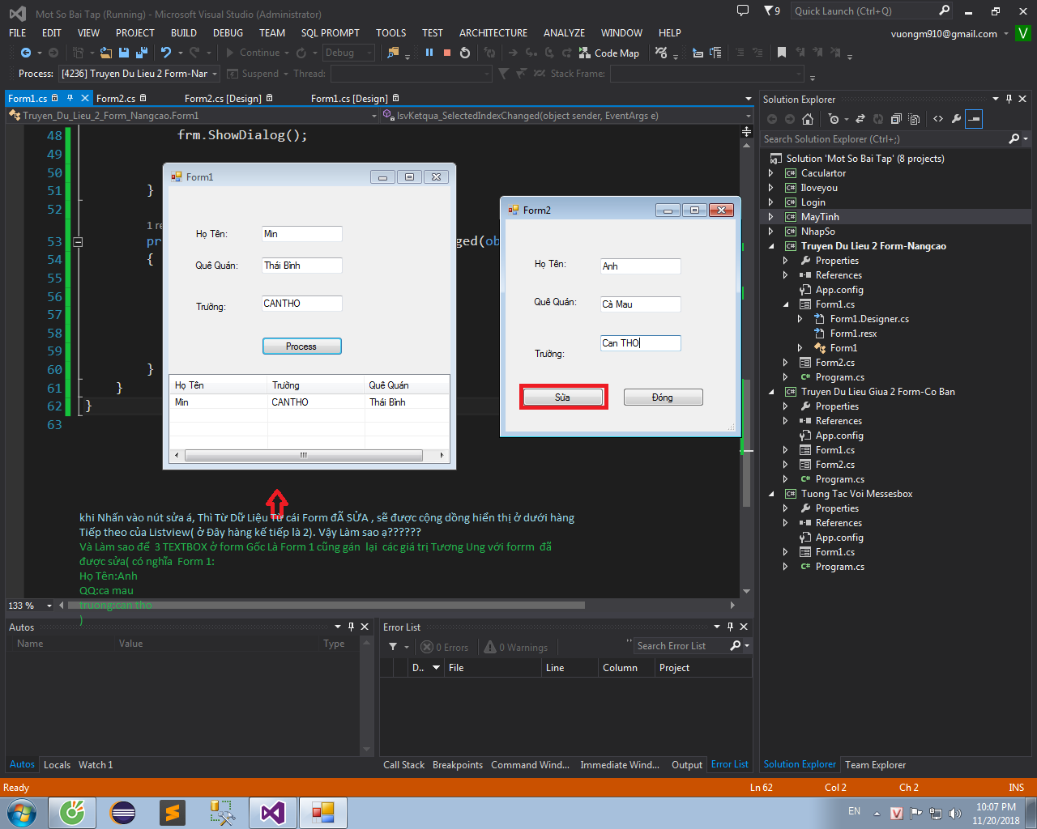Open Properties wrench icon in Solution Explorer
Screen dimensions: 1037x829
pyautogui.click(x=956, y=119)
